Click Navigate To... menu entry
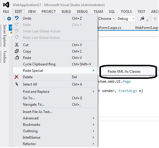The height and width of the screenshot is (148, 159). coord(55,105)
